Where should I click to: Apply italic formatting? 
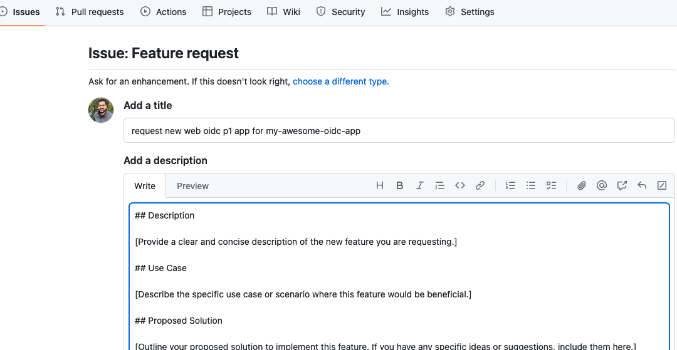pyautogui.click(x=419, y=186)
